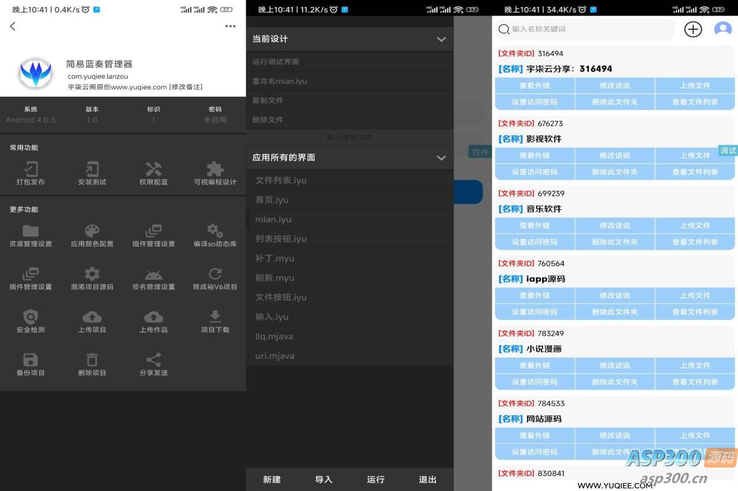738x491 pixels.
Task: Open 应用颜色配置 palette icon
Action: 92,231
